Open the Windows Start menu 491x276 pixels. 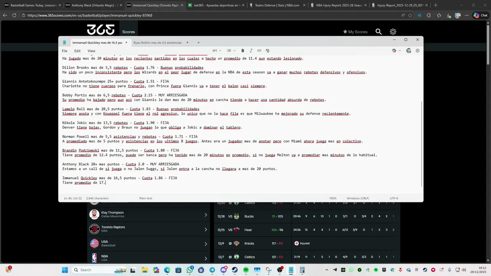65,270
